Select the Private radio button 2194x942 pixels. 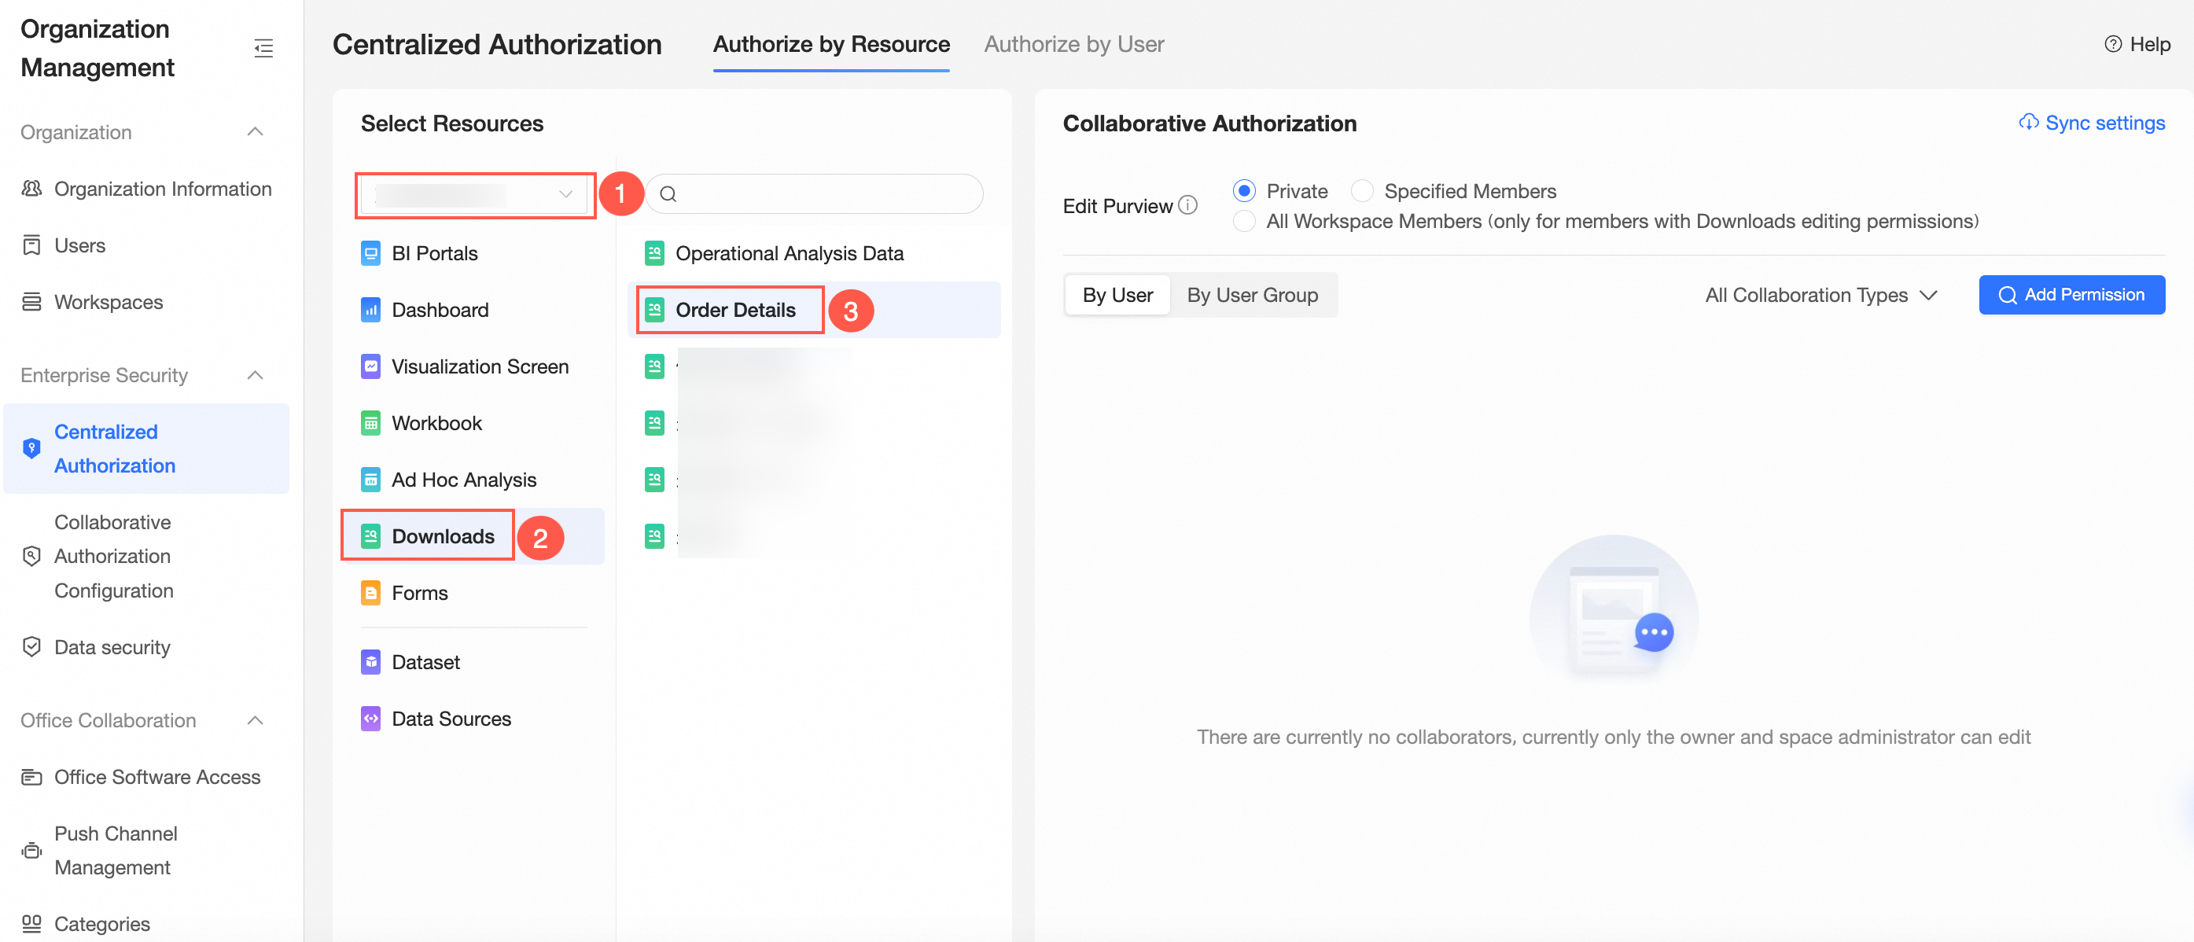[x=1243, y=191]
